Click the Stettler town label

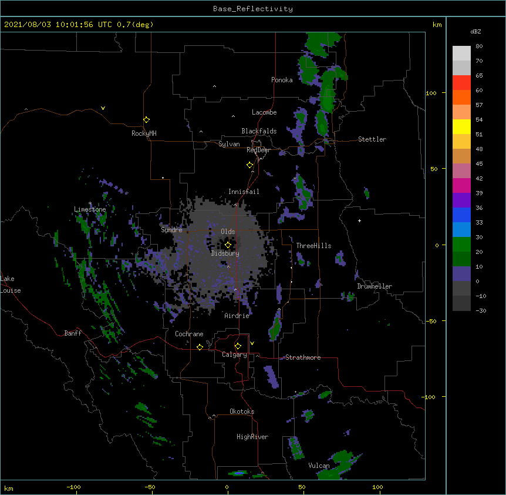[x=372, y=139]
